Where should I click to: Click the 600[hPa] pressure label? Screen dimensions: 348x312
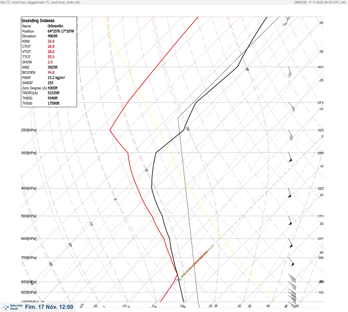[29, 239]
